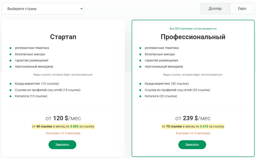
Task: Click highlighted '70 ссылок в месяц' note
Action: point(193,126)
